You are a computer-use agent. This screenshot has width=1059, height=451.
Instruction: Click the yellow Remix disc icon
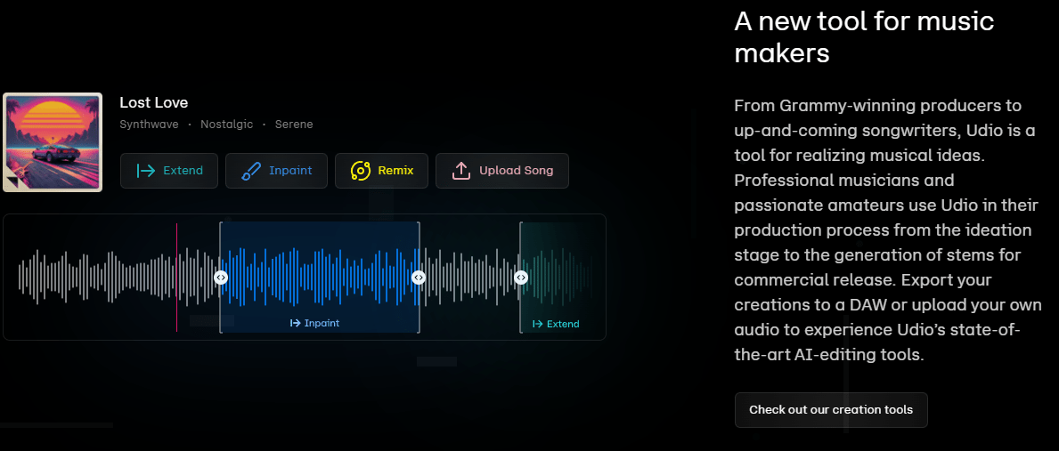[x=361, y=171]
